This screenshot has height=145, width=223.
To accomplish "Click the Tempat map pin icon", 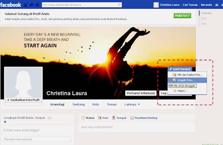I will click(114, 118).
